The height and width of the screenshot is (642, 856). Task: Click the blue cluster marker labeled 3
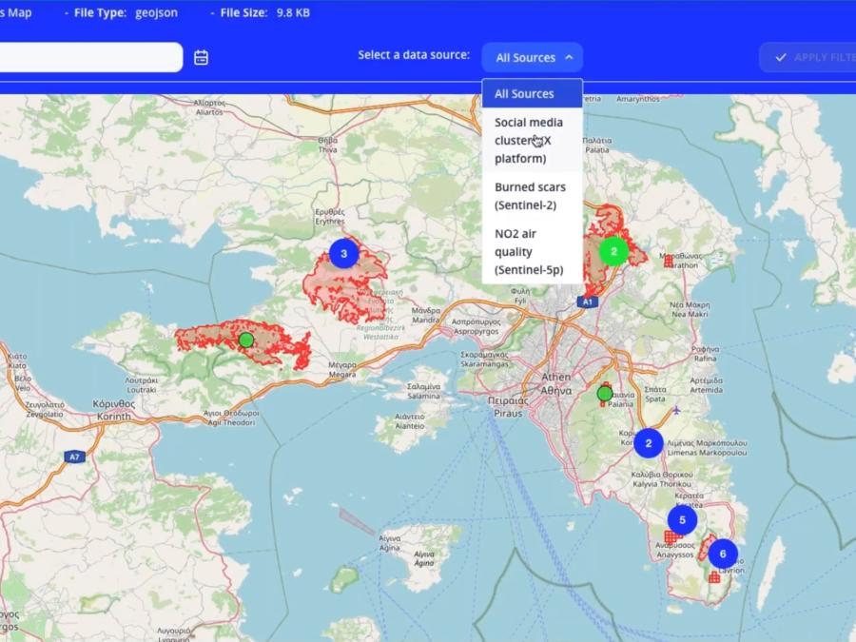click(x=343, y=253)
